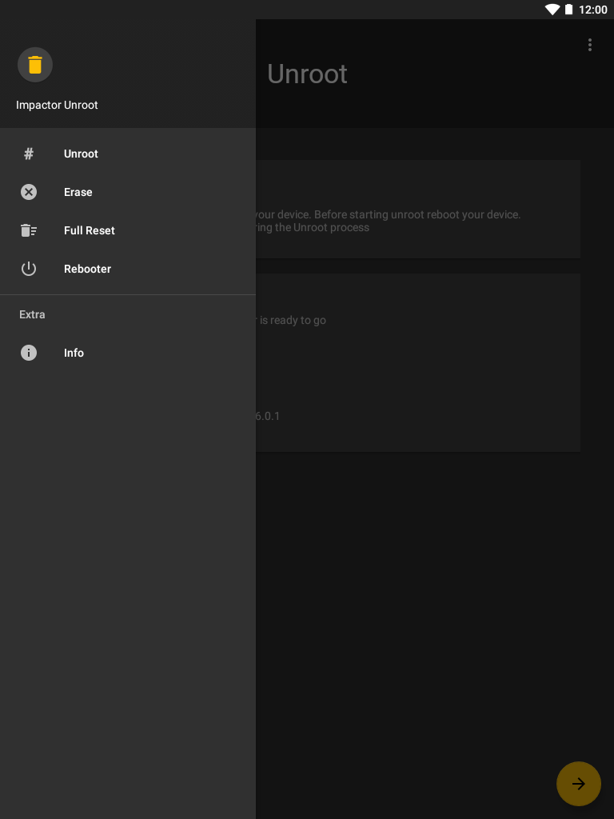
Task: Click the circled X Erase icon
Action: [29, 192]
